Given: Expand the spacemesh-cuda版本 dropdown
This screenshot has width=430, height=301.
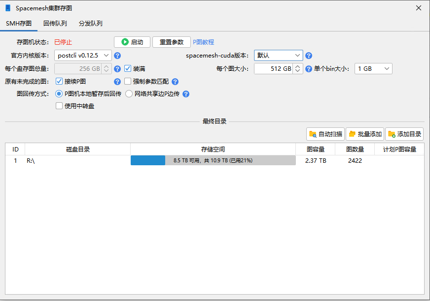Looking at the screenshot, I should (278, 56).
